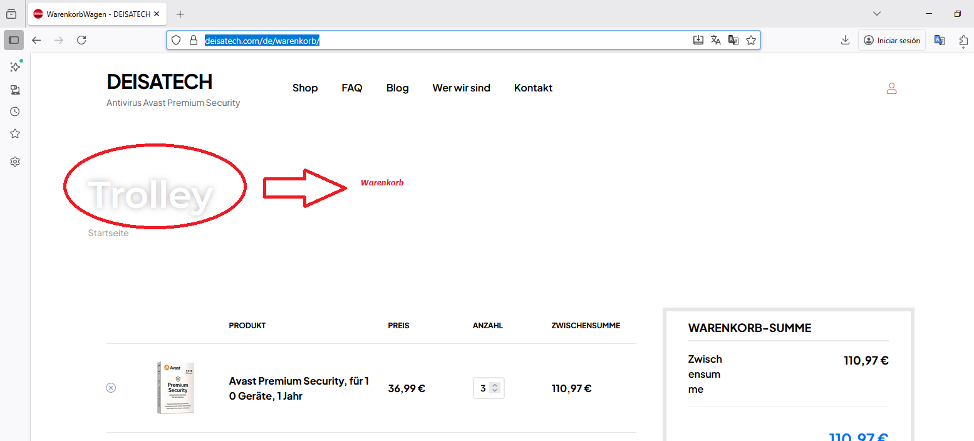Toggle the browser sidebar panel
The height and width of the screenshot is (441, 974).
(x=14, y=40)
